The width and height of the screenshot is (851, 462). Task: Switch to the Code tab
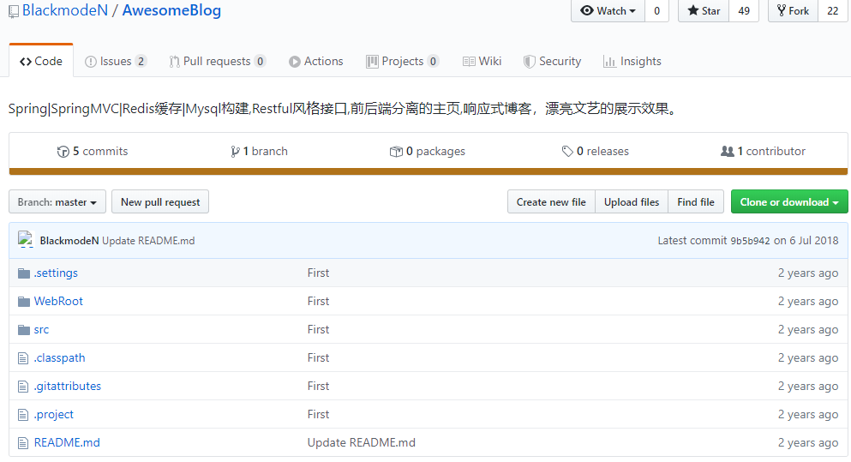41,62
